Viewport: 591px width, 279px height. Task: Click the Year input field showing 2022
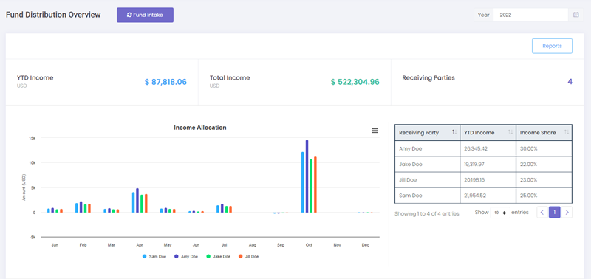530,15
